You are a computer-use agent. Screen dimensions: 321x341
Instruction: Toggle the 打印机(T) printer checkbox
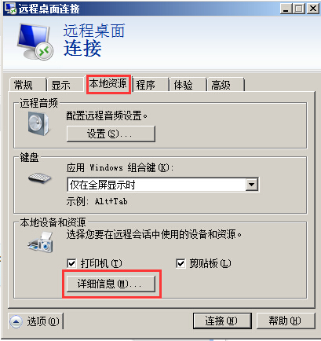[71, 263]
